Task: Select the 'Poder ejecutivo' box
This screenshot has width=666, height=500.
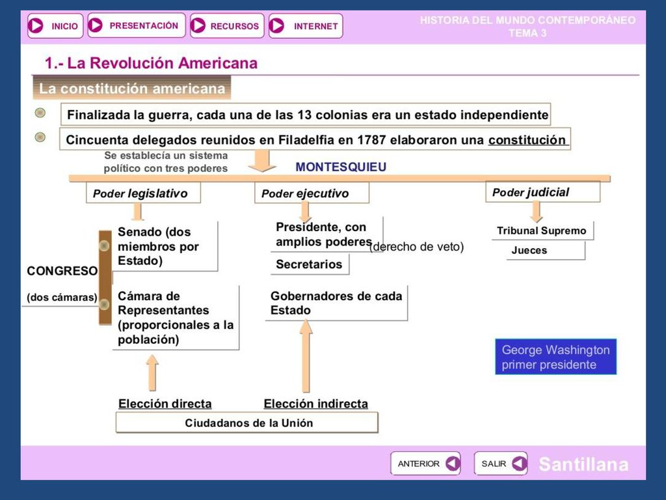Action: (x=312, y=193)
